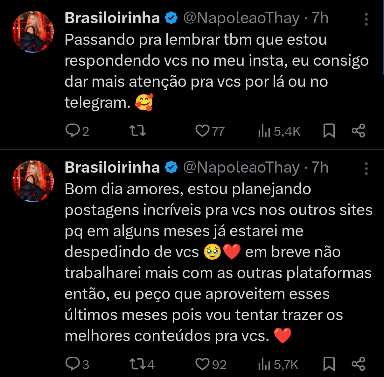
Task: Open profile picture on first tweet
Action: coord(33,32)
